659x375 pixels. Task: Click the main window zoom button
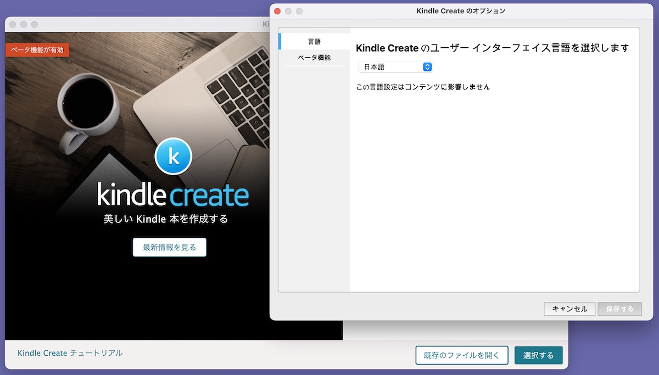[x=35, y=24]
